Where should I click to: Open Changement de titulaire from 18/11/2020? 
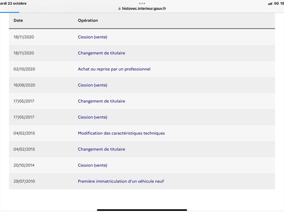click(102, 53)
